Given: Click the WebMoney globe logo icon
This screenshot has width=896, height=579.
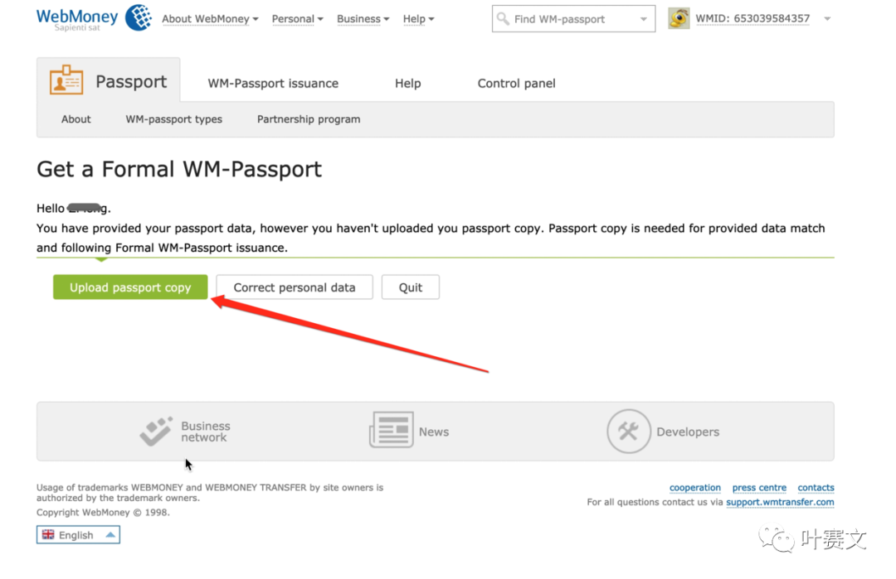Looking at the screenshot, I should (x=138, y=18).
